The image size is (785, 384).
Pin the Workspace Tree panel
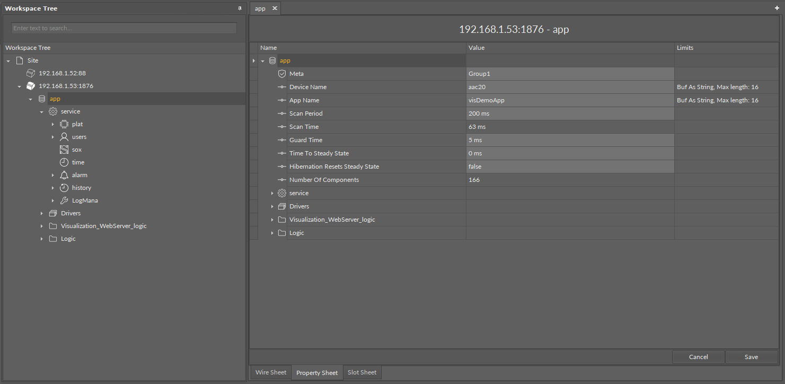(240, 8)
